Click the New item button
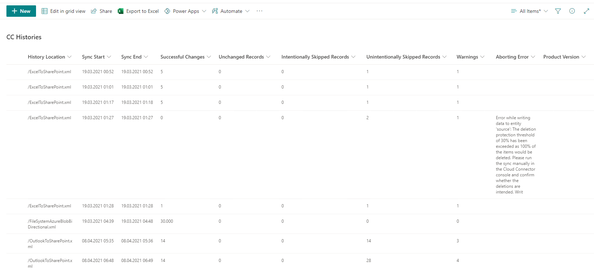Image resolution: width=594 pixels, height=272 pixels. pos(21,11)
